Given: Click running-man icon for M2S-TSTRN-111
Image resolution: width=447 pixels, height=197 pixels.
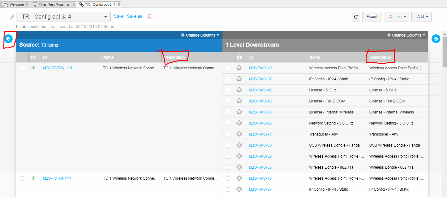Looking at the screenshot, I should click(x=33, y=178).
